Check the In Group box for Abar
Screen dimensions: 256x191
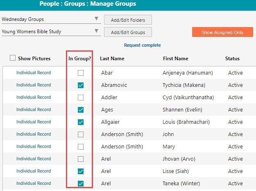click(81, 73)
